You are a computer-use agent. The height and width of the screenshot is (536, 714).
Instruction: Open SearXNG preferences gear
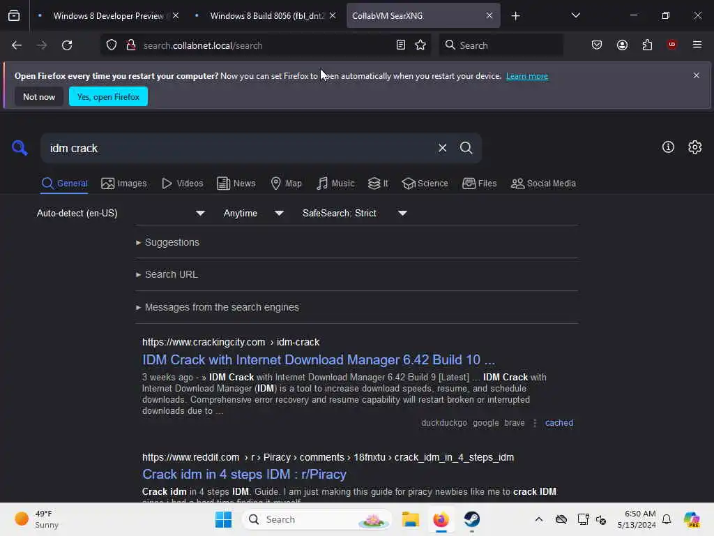click(x=695, y=147)
